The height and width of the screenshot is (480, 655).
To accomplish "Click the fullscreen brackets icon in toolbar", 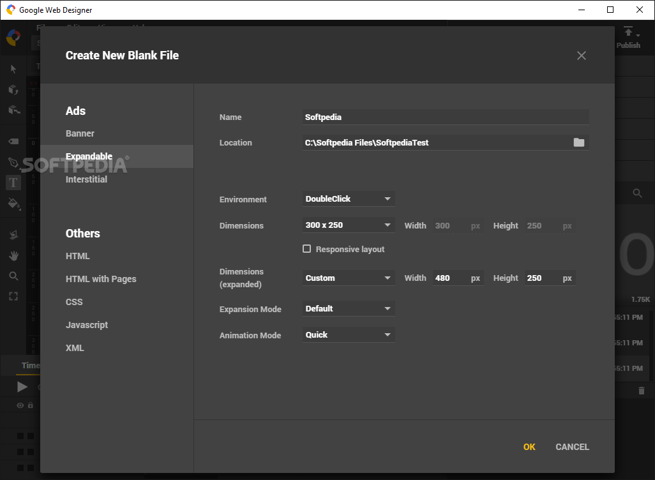I will (13, 296).
